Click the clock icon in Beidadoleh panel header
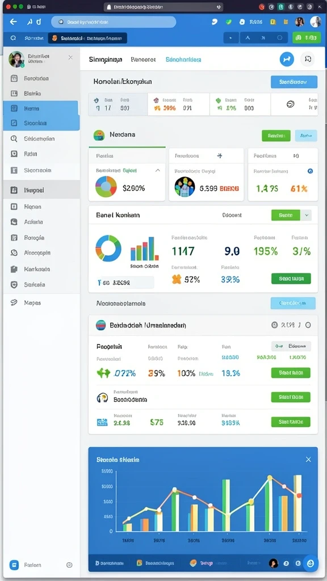Image resolution: width=327 pixels, height=581 pixels. (274, 325)
